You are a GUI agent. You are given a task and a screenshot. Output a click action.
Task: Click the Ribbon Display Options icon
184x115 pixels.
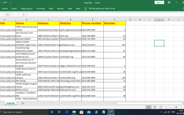click(x=169, y=2)
